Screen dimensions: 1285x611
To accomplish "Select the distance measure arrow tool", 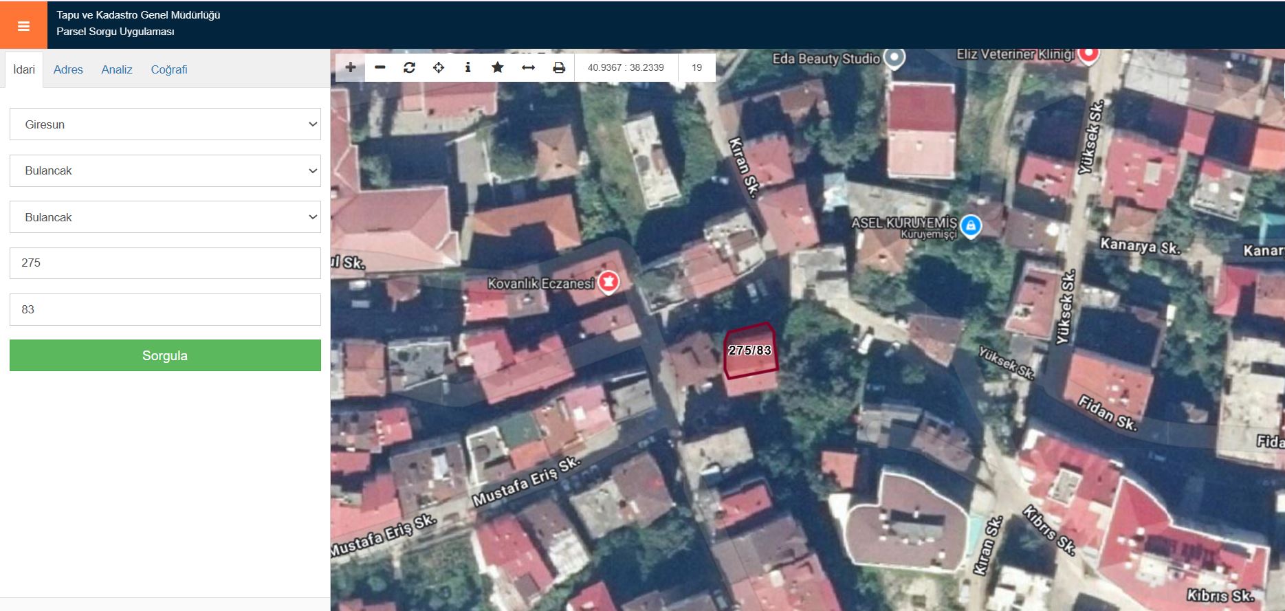I will 528,67.
